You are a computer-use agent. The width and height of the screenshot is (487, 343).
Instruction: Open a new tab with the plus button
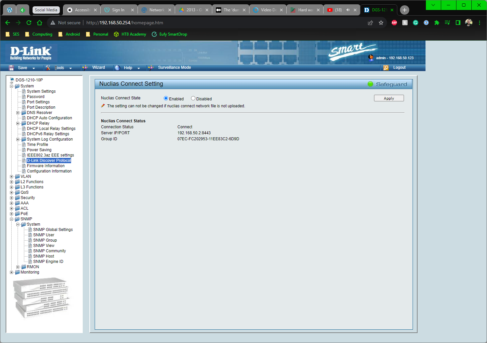tap(405, 10)
